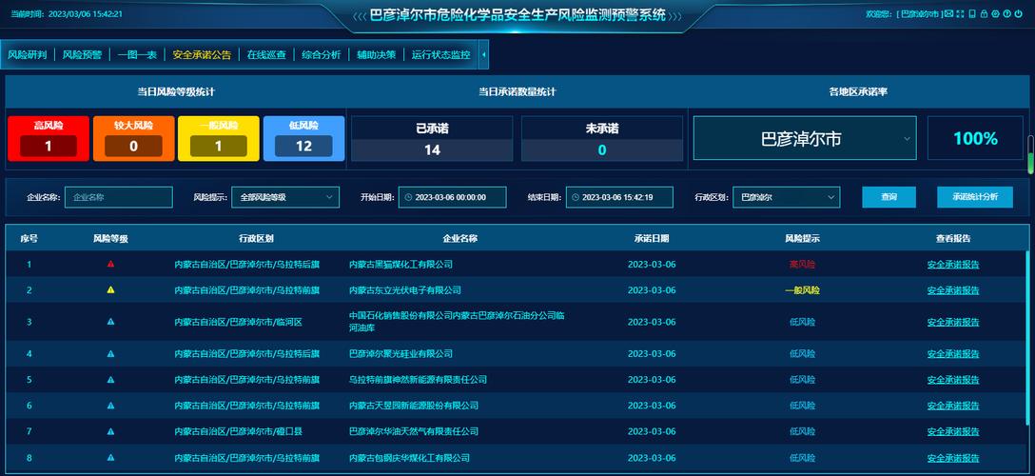The height and width of the screenshot is (476, 1035).
Task: Open the settings gear icon in header
Action: coord(995,14)
